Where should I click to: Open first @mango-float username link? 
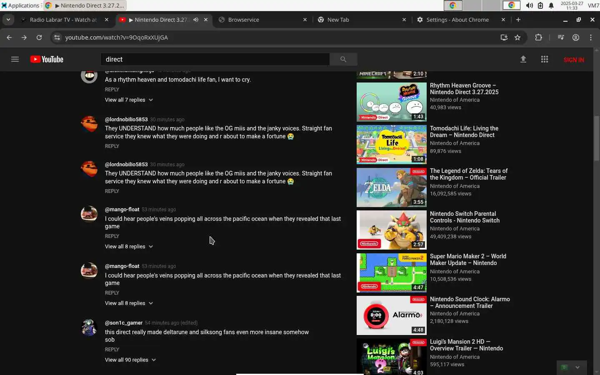[122, 210]
